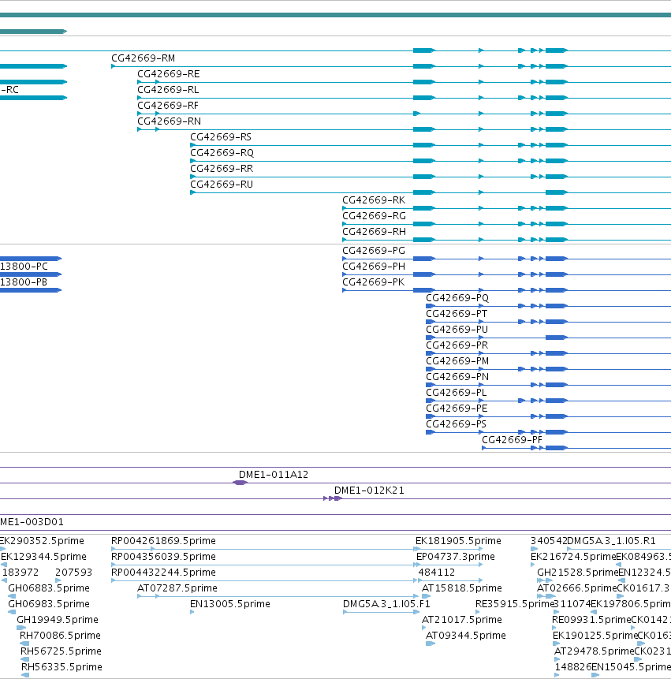Click the EN13005.5prime EST label
Image resolution: width=671 pixels, height=679 pixels.
point(230,603)
